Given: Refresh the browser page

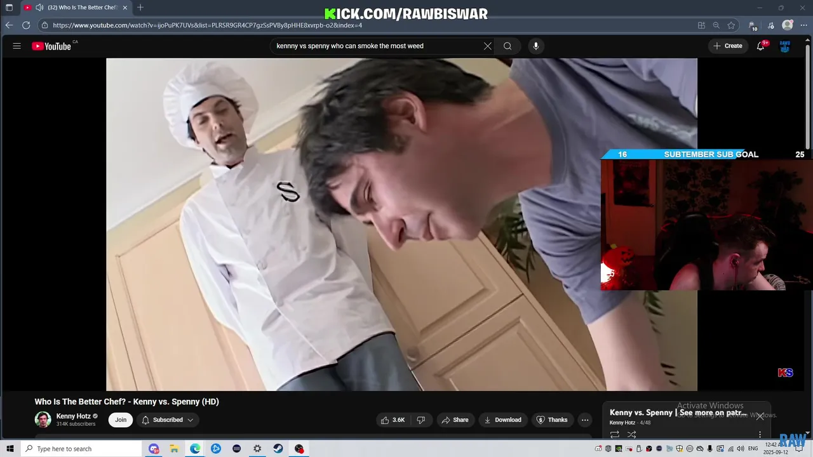Looking at the screenshot, I should pyautogui.click(x=26, y=25).
